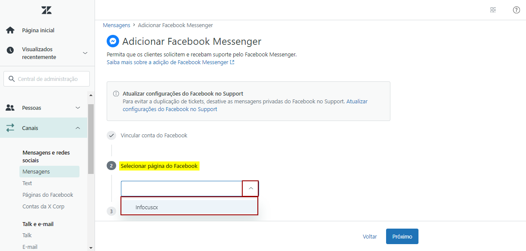Click the Pessoas people icon
The width and height of the screenshot is (526, 251).
(x=10, y=108)
